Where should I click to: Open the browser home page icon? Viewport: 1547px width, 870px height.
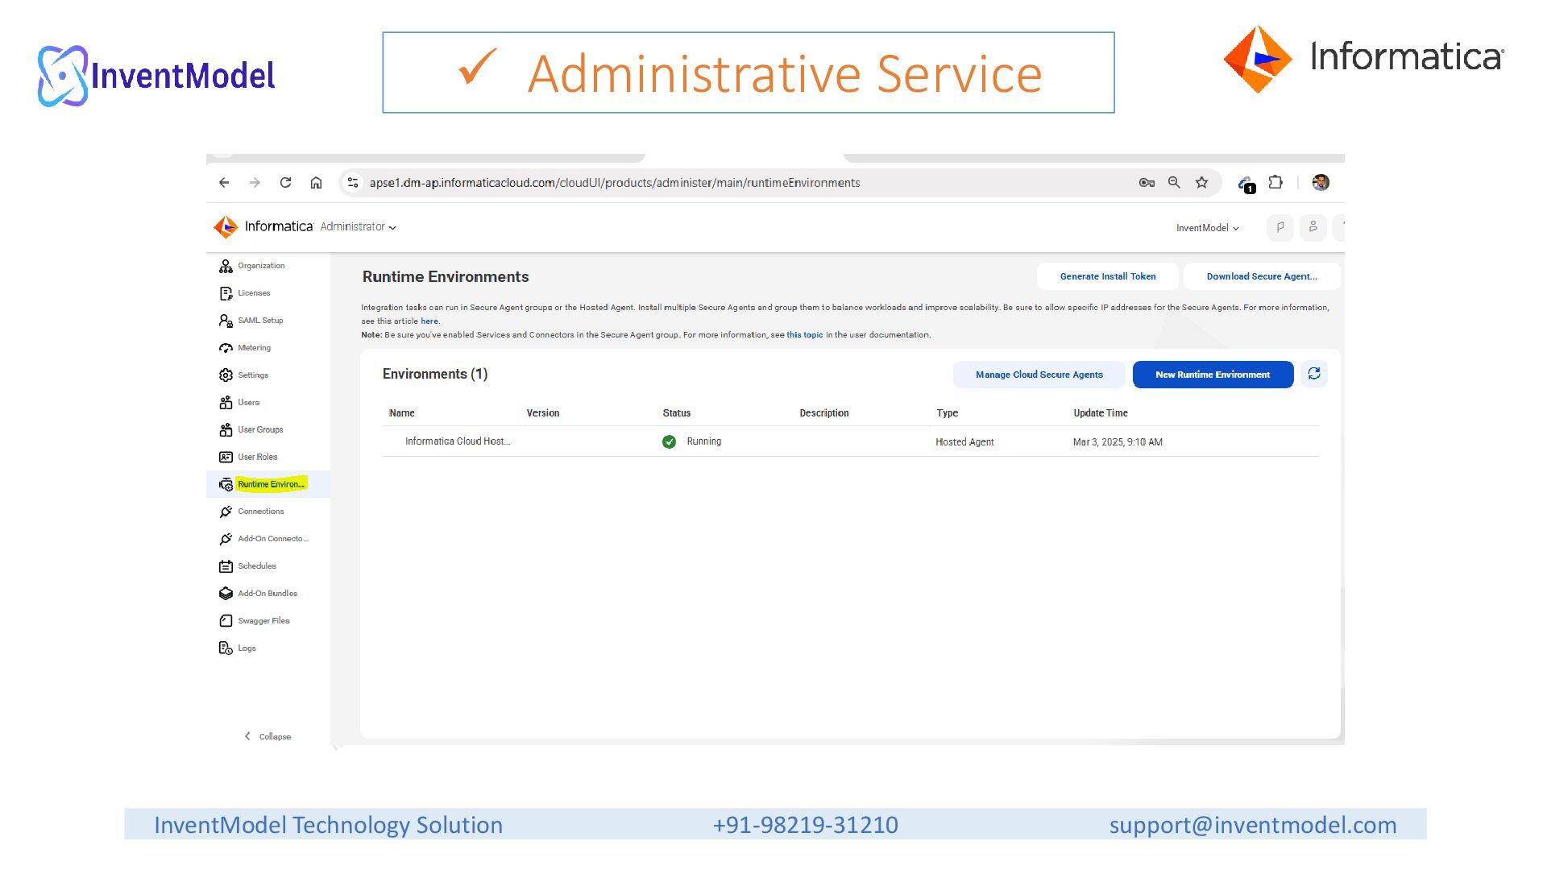[x=316, y=183]
